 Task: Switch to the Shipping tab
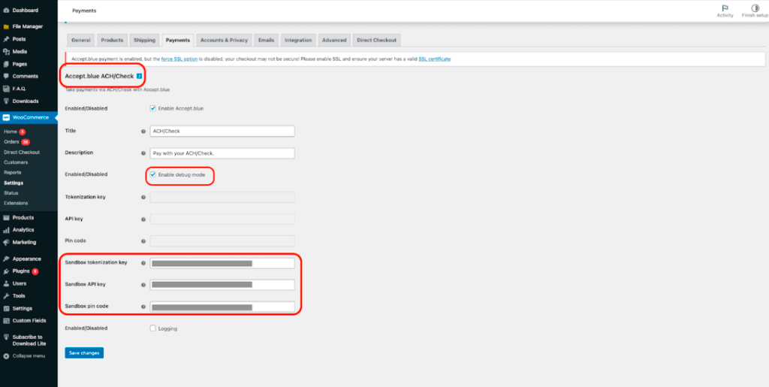144,41
